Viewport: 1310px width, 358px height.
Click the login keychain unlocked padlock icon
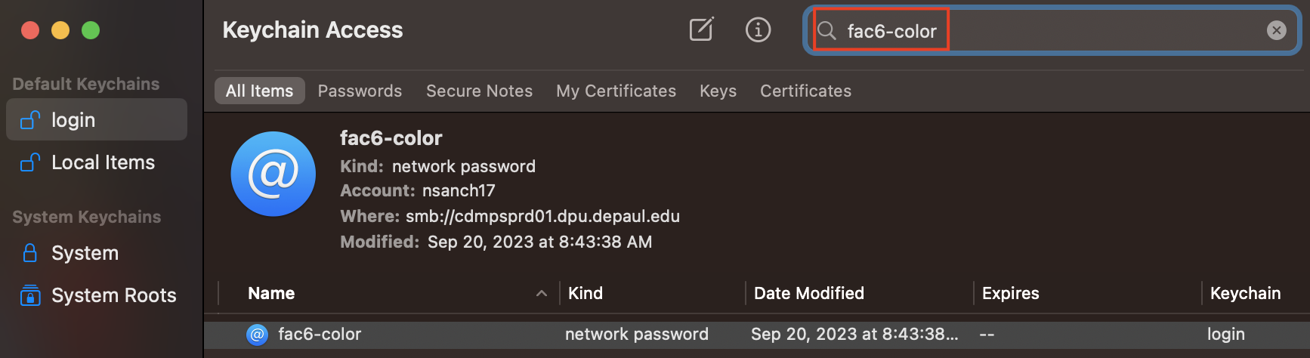(30, 119)
